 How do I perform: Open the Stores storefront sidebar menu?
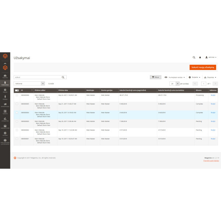pyautogui.click(x=5, y=127)
